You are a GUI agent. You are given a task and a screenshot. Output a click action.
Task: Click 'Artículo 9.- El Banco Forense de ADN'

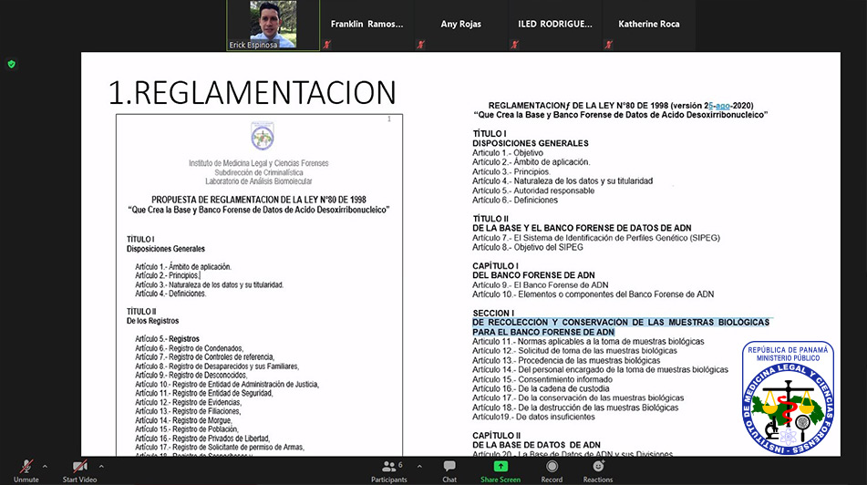click(x=541, y=284)
